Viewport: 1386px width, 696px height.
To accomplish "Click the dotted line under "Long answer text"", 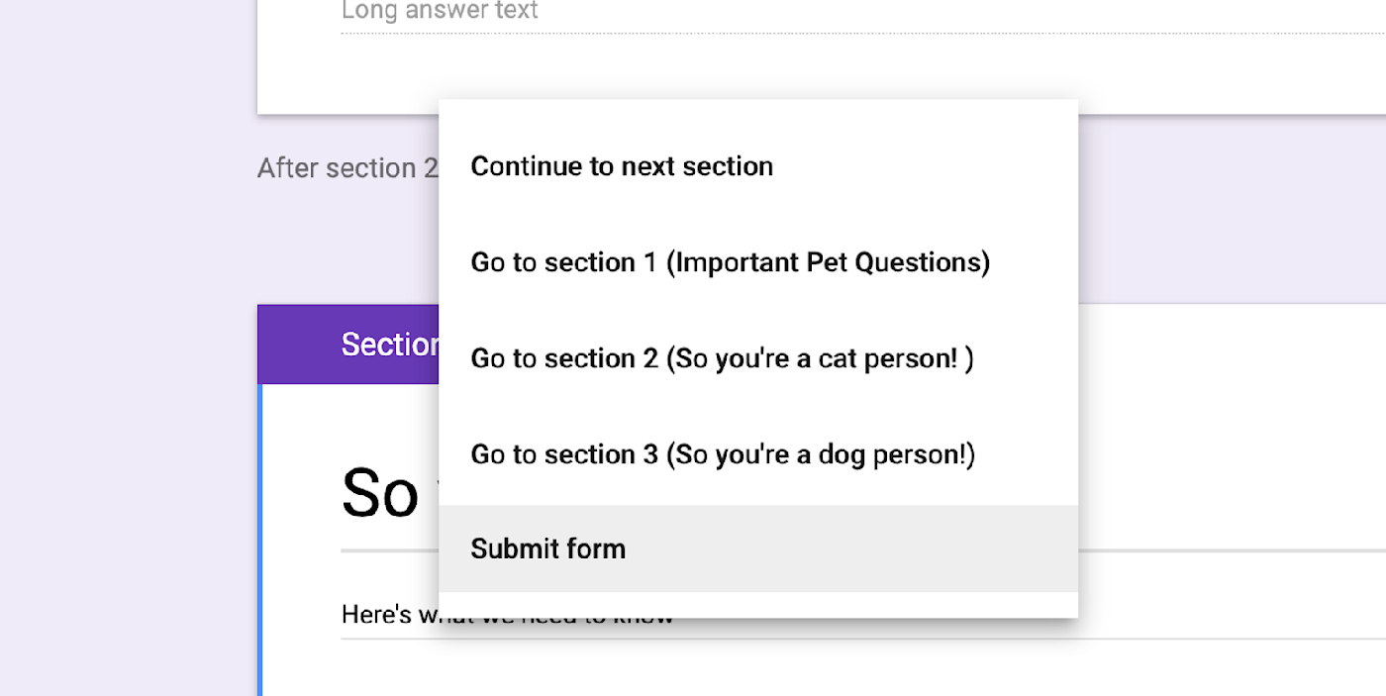I will click(792, 33).
